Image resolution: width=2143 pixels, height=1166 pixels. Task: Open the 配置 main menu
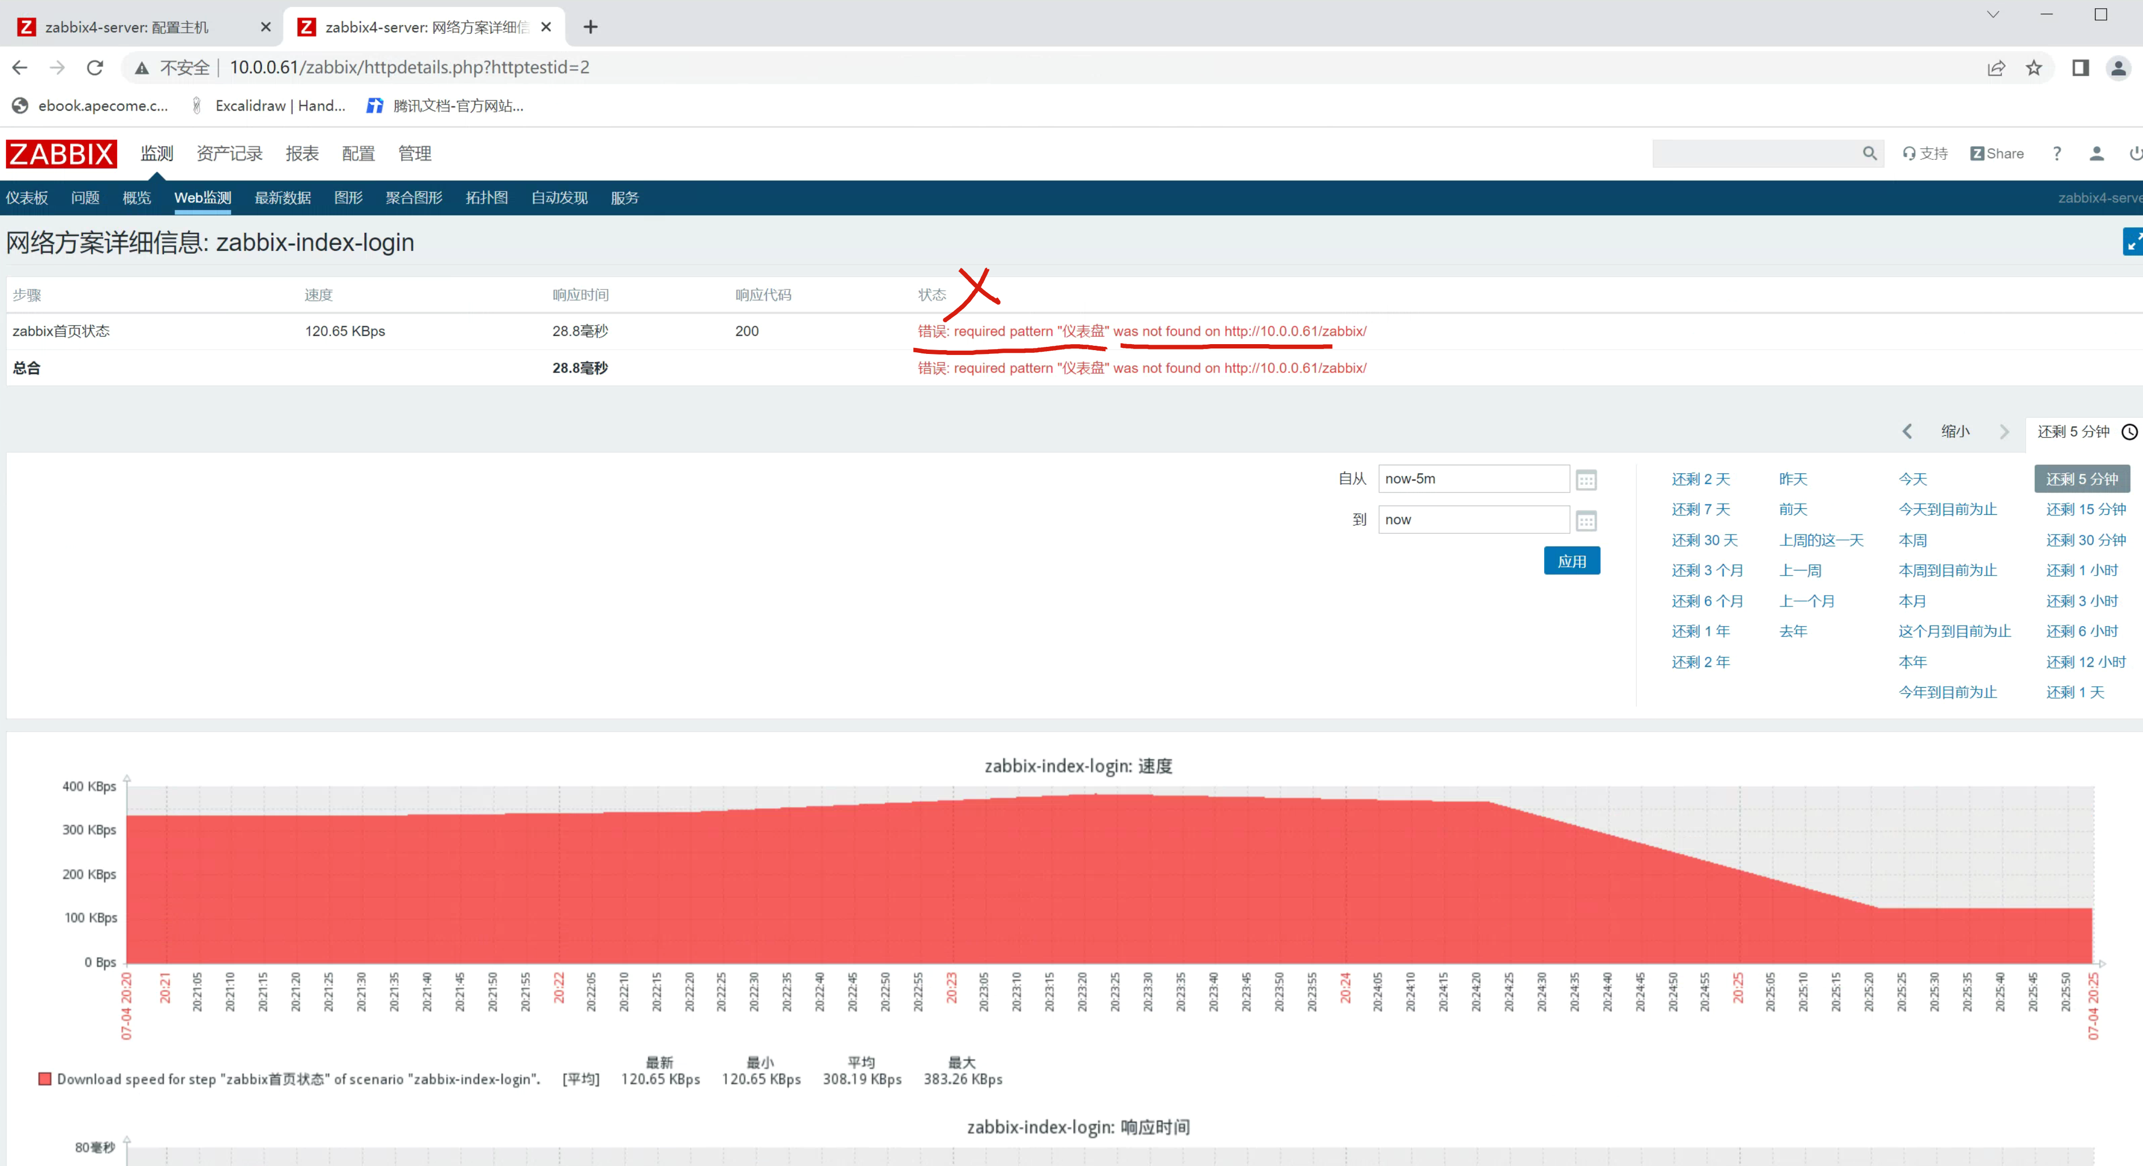tap(358, 153)
